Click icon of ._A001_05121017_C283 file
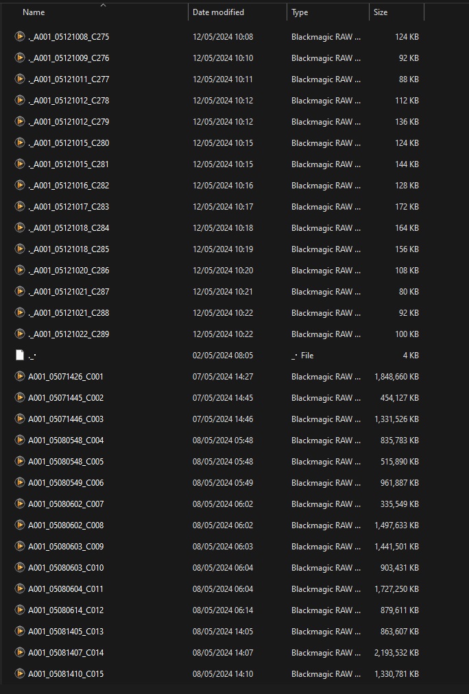Viewport: 469px width, 694px height. pos(19,206)
